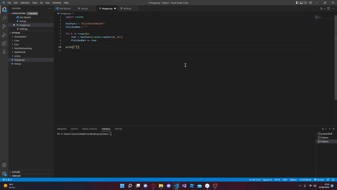Screen dimensions: 337x190
Task: Toggle secondary side bar layout icon
Action: [x=305, y=3]
